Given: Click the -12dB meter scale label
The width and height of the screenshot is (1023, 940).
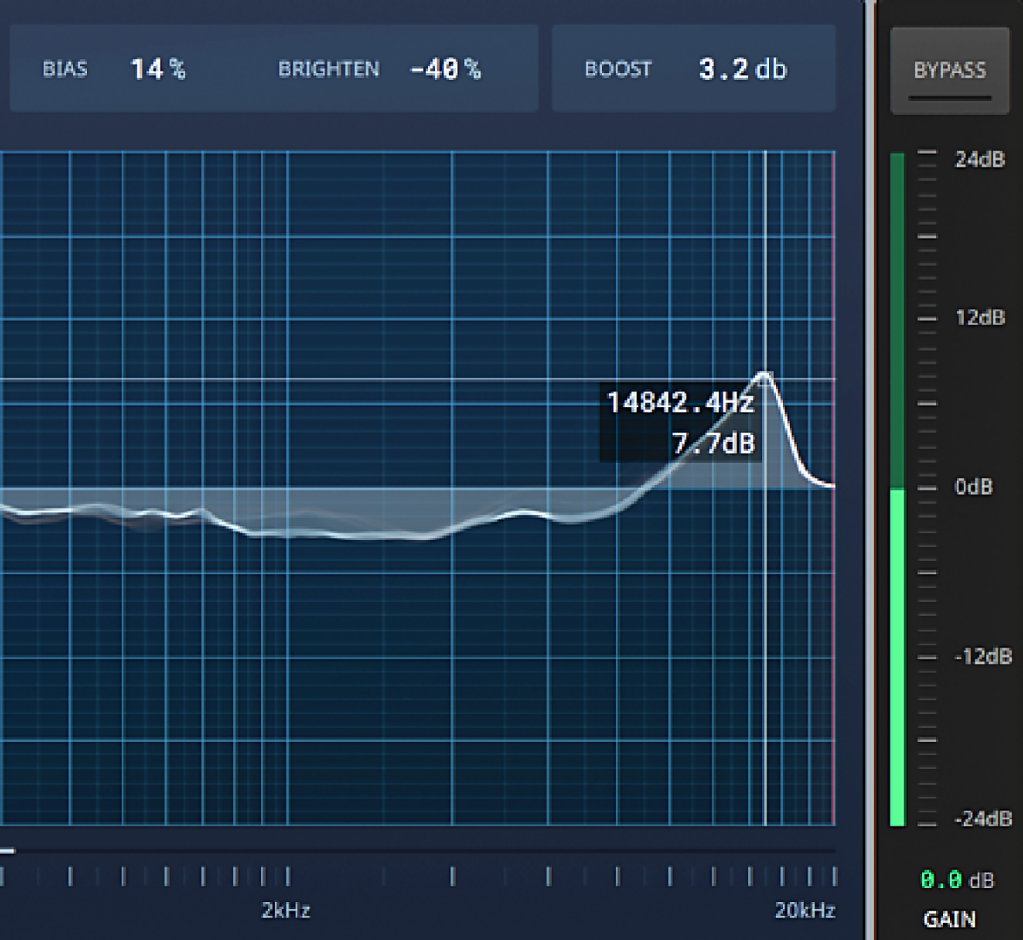Looking at the screenshot, I should pos(983,656).
